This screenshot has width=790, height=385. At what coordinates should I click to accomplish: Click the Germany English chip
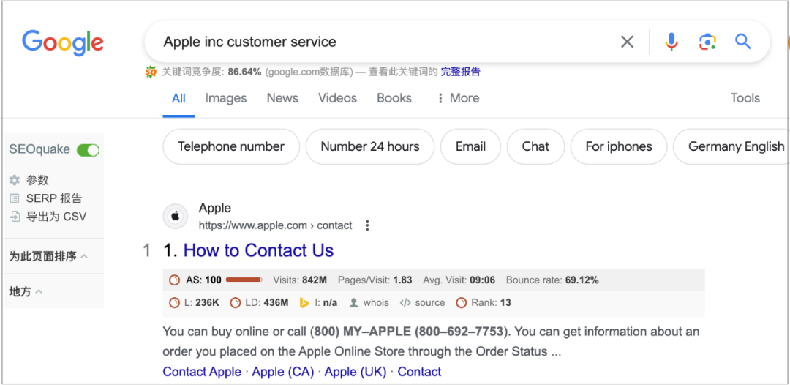(x=731, y=146)
